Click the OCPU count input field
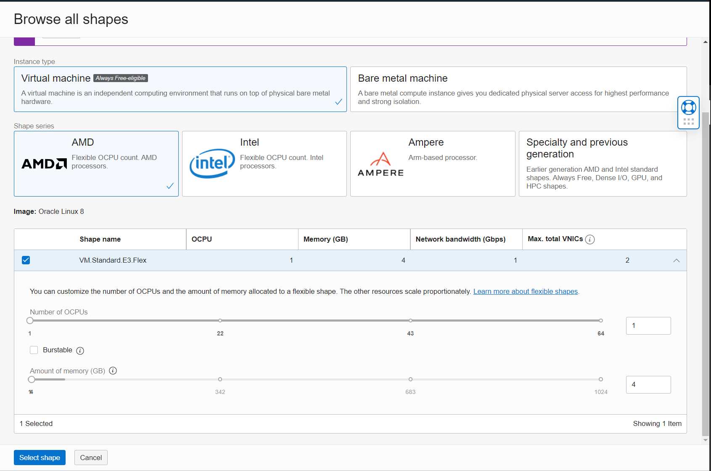The width and height of the screenshot is (711, 471). 648,325
